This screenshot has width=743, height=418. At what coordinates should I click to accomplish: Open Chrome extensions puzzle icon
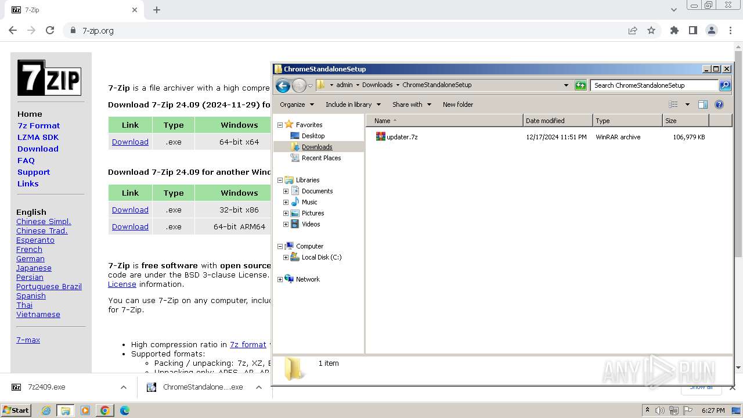(675, 30)
